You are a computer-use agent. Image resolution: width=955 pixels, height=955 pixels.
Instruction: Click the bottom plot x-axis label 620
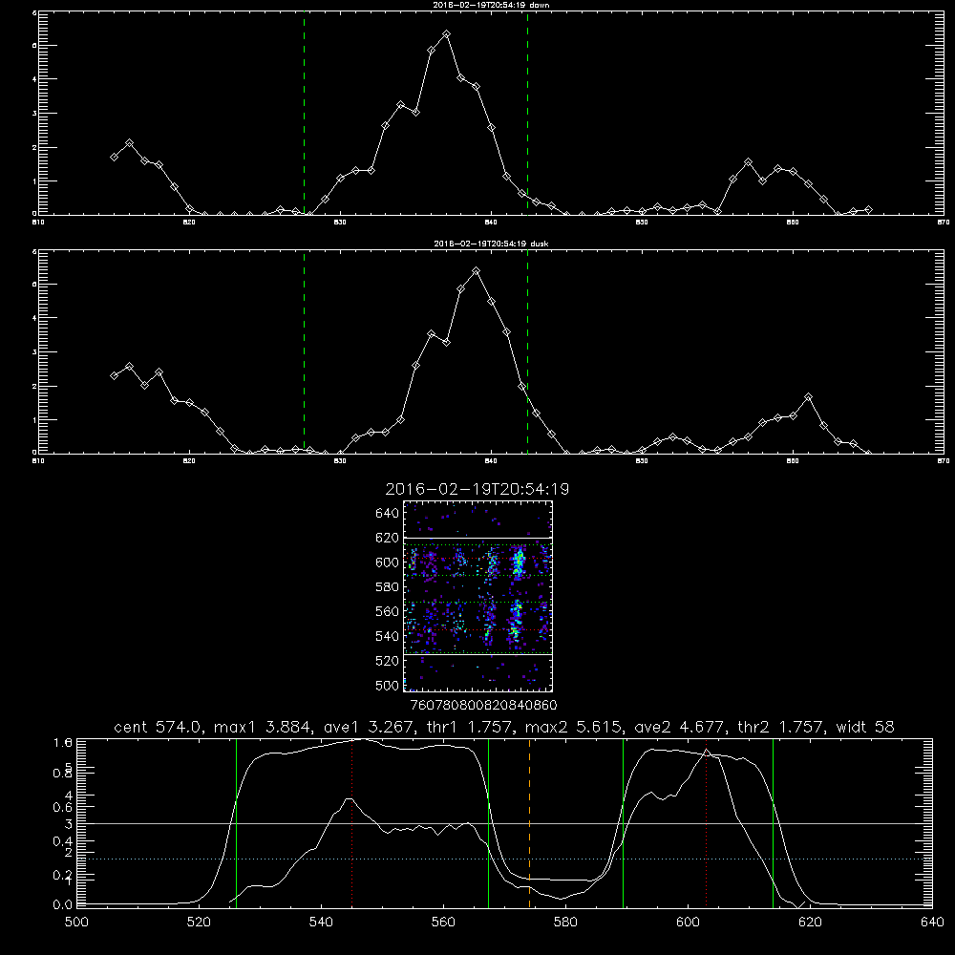[810, 923]
